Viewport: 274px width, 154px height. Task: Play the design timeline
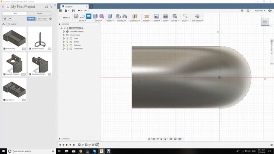pos(67,145)
